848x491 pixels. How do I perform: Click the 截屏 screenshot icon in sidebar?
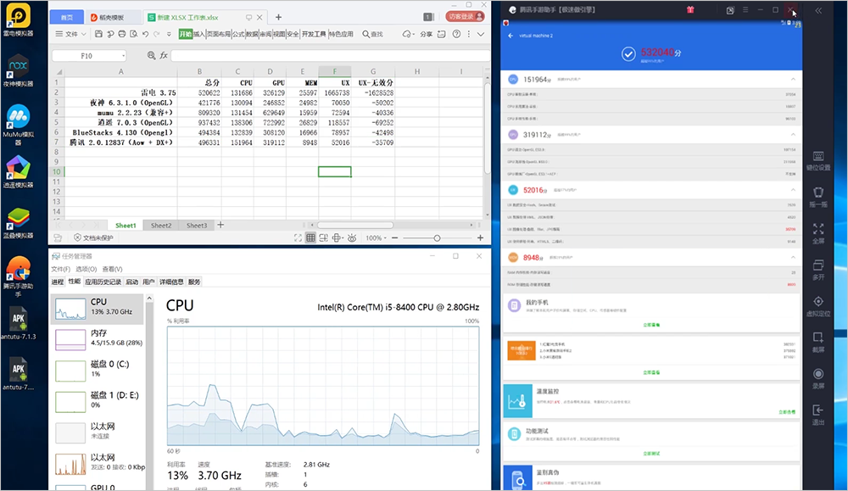click(818, 342)
